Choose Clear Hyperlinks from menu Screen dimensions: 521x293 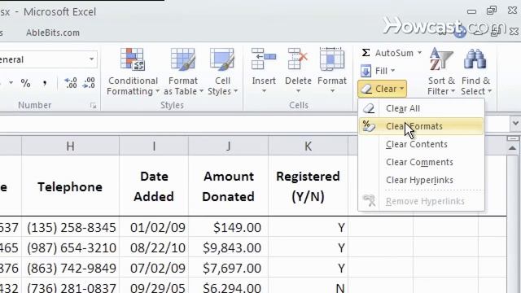click(x=421, y=180)
